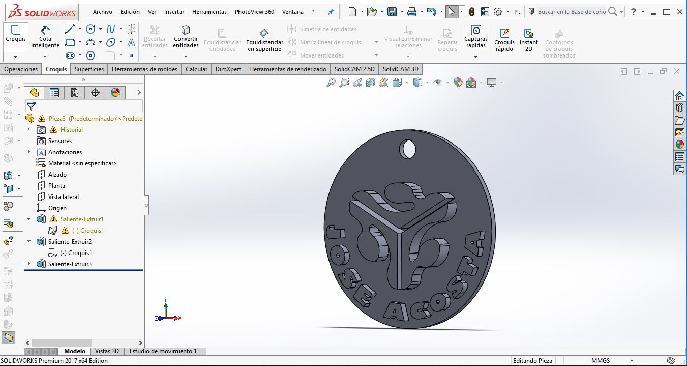Select the Straight Slot sketch tool
This screenshot has height=366, width=687.
tap(70, 55)
